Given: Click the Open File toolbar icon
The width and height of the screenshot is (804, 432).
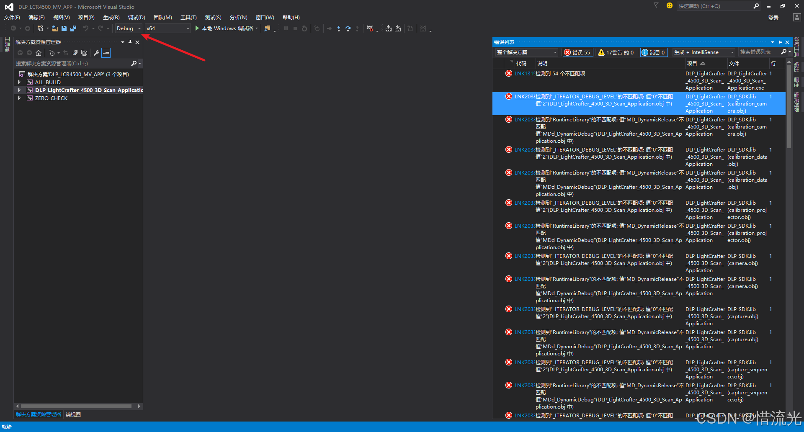Looking at the screenshot, I should tap(54, 28).
